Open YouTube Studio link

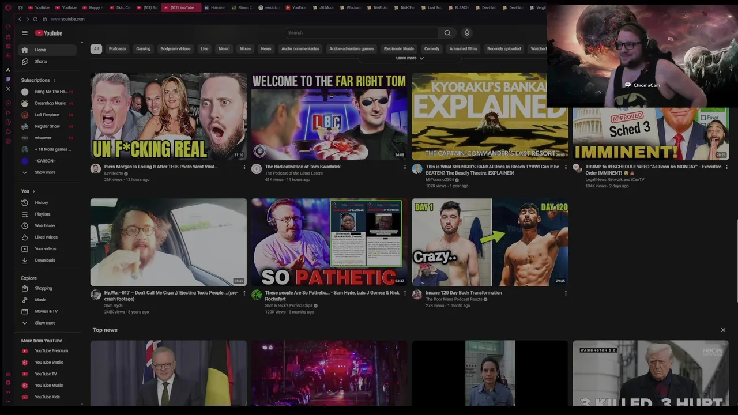pos(47,363)
